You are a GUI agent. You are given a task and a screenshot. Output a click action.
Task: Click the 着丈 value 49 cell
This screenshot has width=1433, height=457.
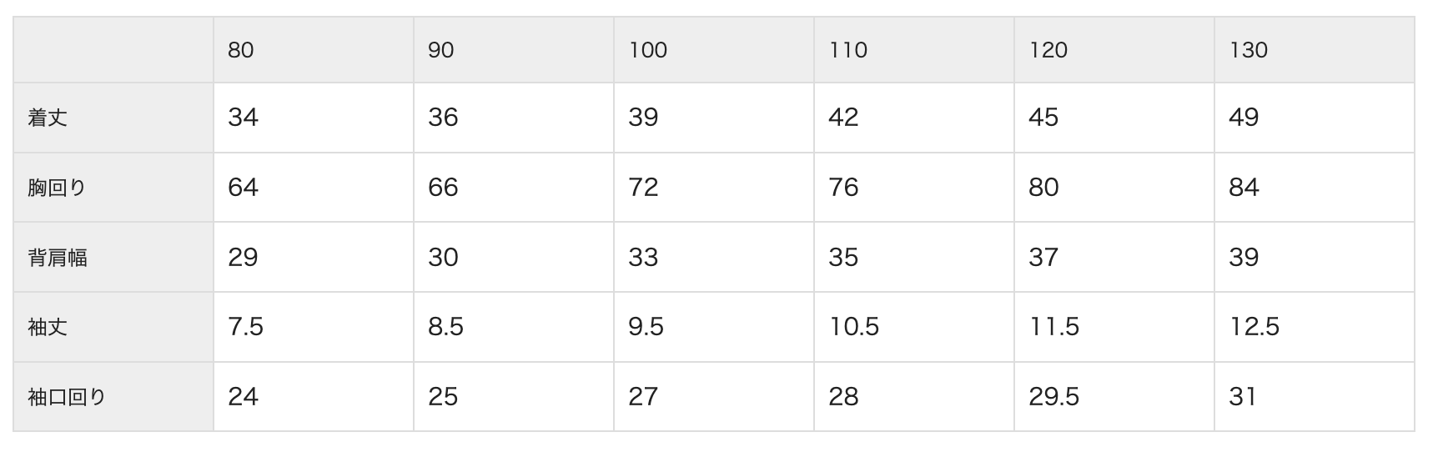[1244, 118]
